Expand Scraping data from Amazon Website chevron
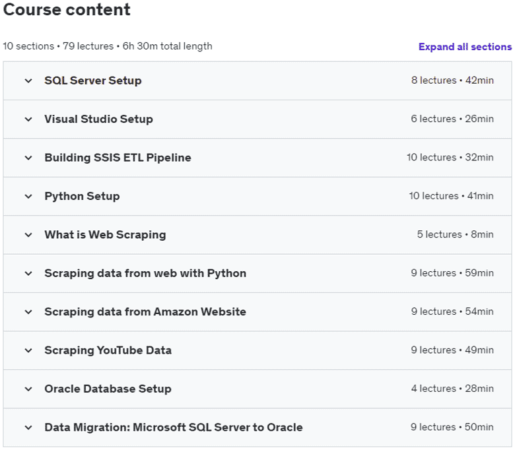The width and height of the screenshot is (515, 450). tap(28, 312)
